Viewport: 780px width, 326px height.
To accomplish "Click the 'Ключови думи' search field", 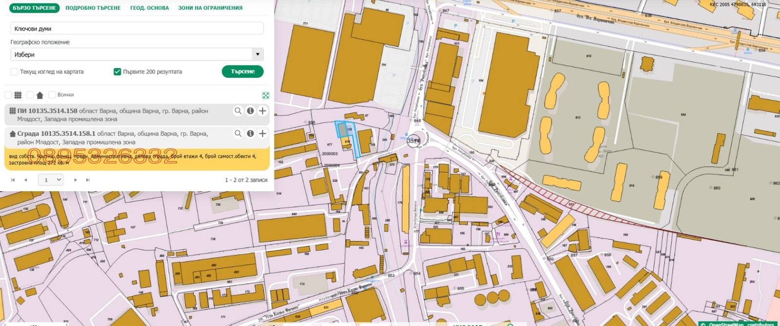I will [x=137, y=29].
